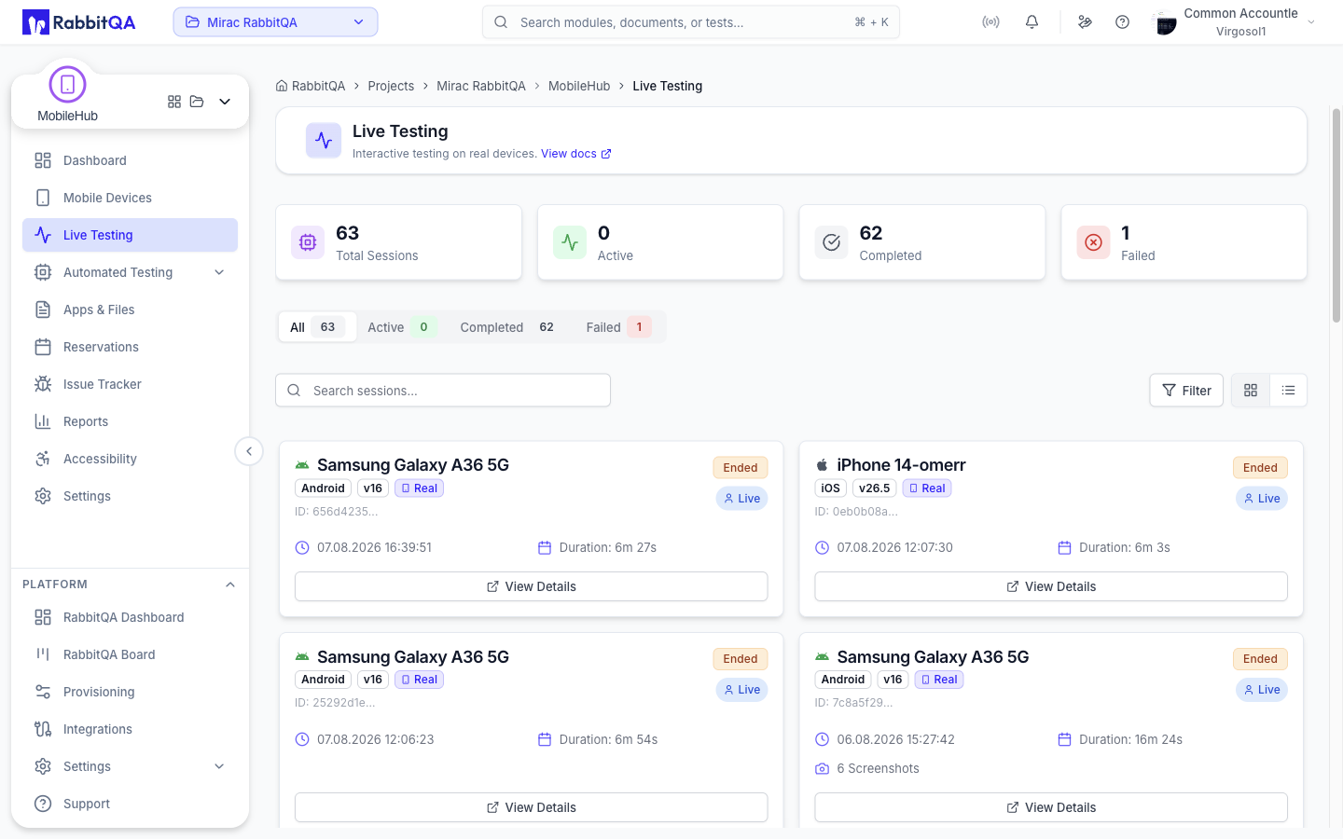This screenshot has width=1343, height=839.
Task: Click the Live badge on iPhone 14-omerr card
Action: (1262, 499)
